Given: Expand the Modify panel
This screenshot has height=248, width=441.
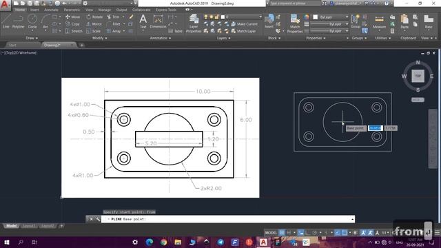Looking at the screenshot, I should [x=99, y=38].
